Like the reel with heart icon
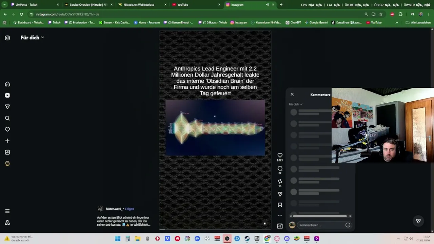Image resolution: width=434 pixels, height=244 pixels. tap(280, 156)
